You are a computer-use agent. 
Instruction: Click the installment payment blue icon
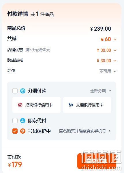(23, 91)
